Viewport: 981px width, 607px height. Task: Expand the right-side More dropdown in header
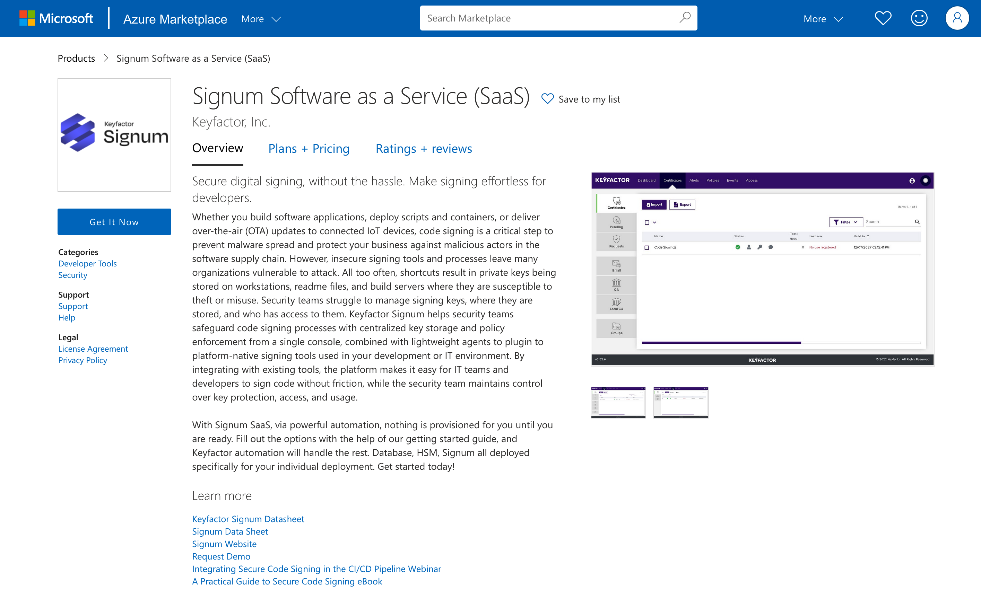tap(823, 19)
